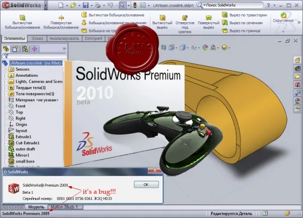This screenshot has width=303, height=218.
Task: Switch to the Элементы tab
Action: coord(15,39)
